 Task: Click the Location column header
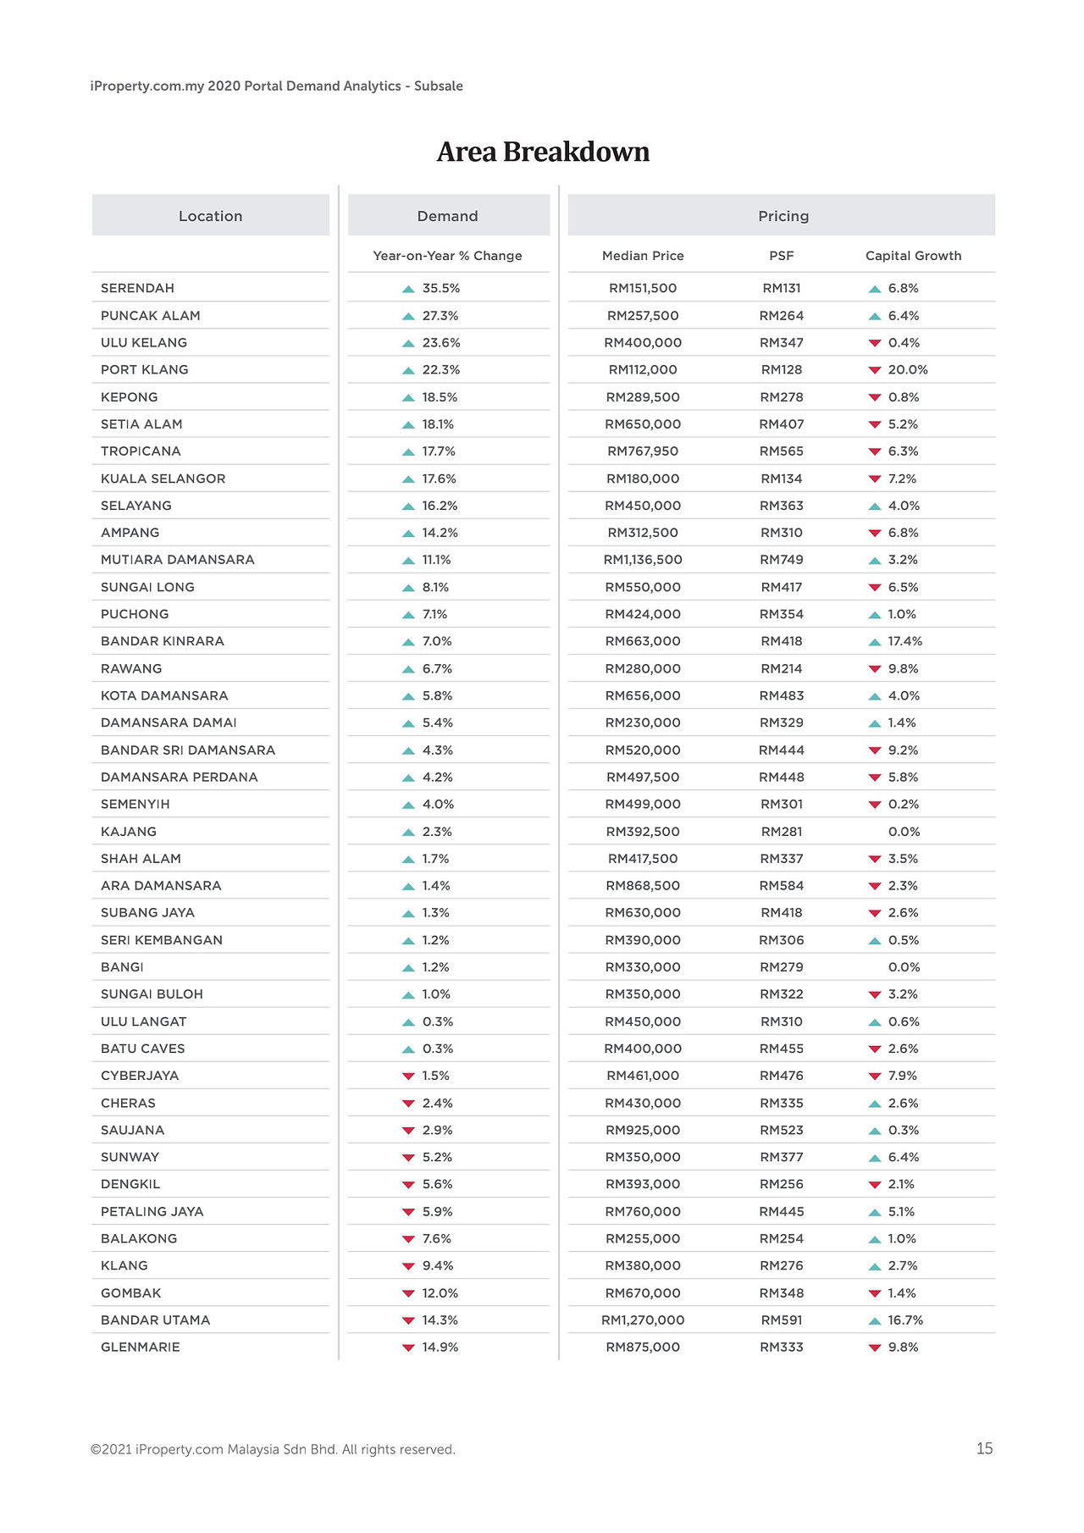tap(211, 215)
